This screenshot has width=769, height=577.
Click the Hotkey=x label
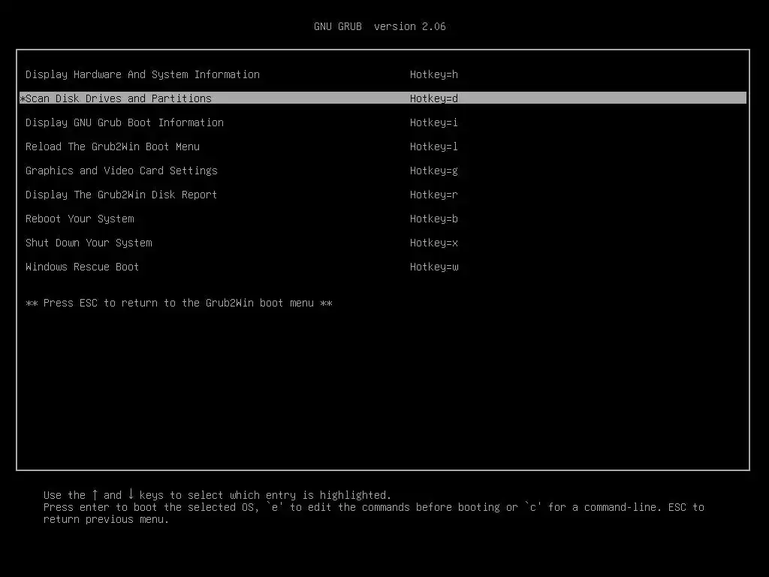(x=434, y=243)
